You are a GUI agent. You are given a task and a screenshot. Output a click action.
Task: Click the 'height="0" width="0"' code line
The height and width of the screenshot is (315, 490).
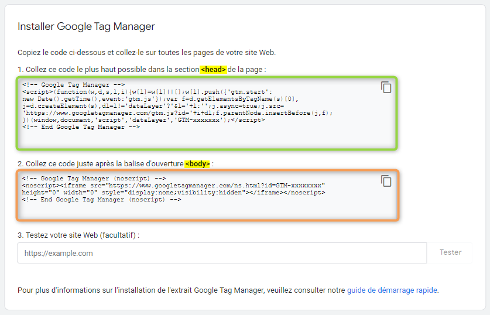[x=173, y=193]
